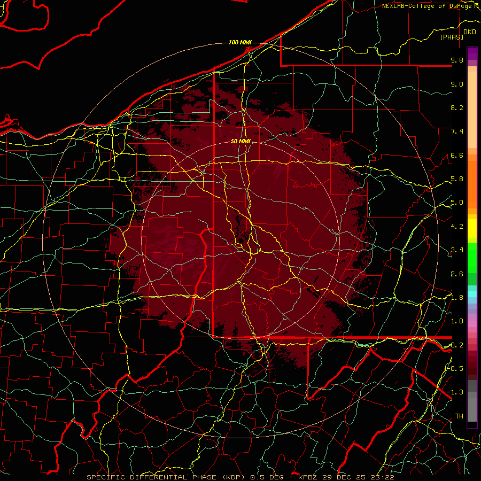Pick the pink segment of the color bar

tap(472, 324)
